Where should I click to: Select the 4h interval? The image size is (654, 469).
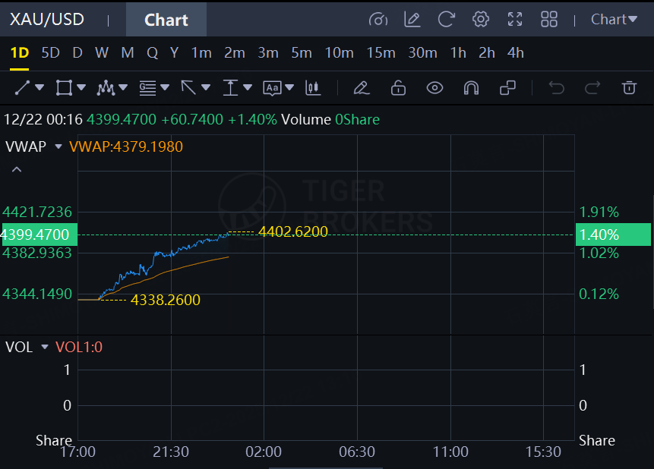click(515, 53)
